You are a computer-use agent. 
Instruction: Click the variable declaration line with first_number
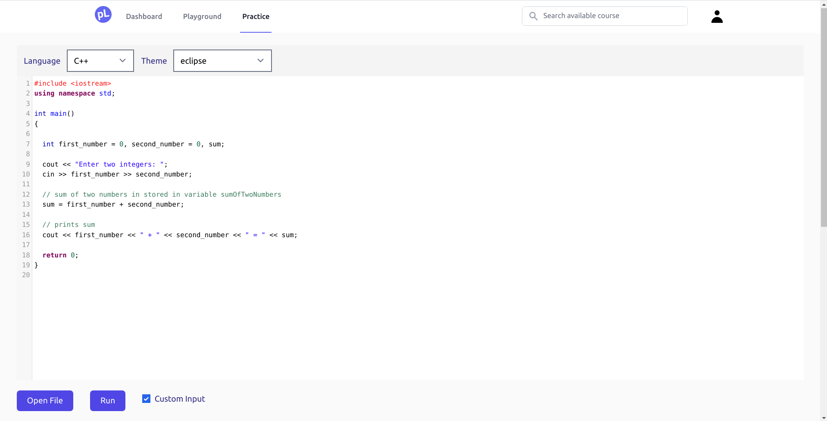133,144
